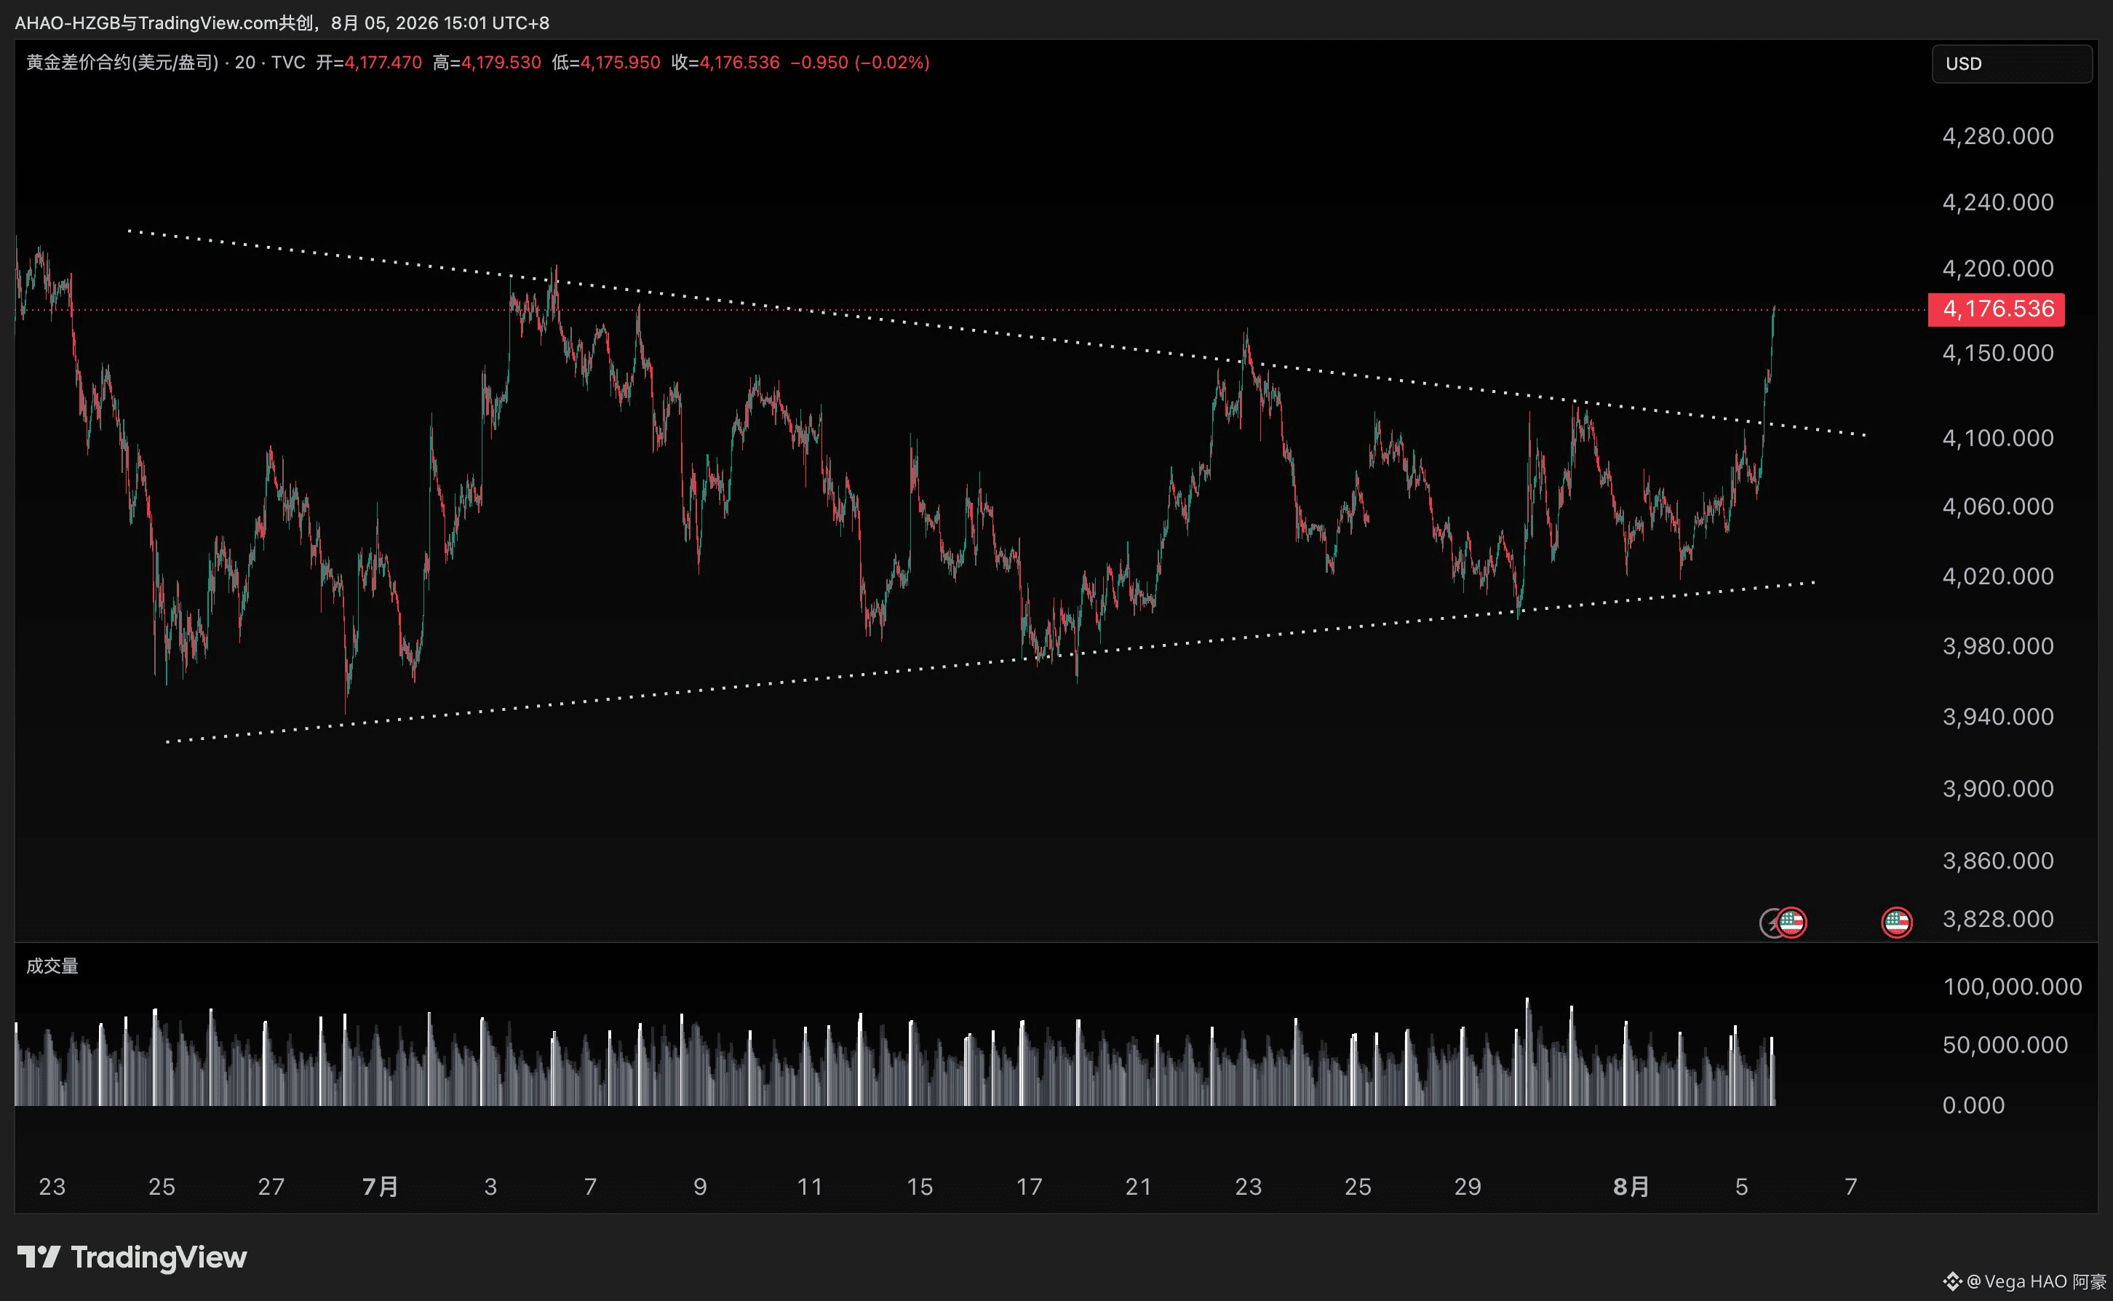Click the change value −0.950 (−0.02%)
This screenshot has height=1301, width=2113.
[860, 63]
